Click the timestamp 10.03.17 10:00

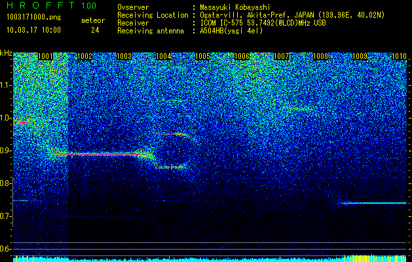point(33,30)
